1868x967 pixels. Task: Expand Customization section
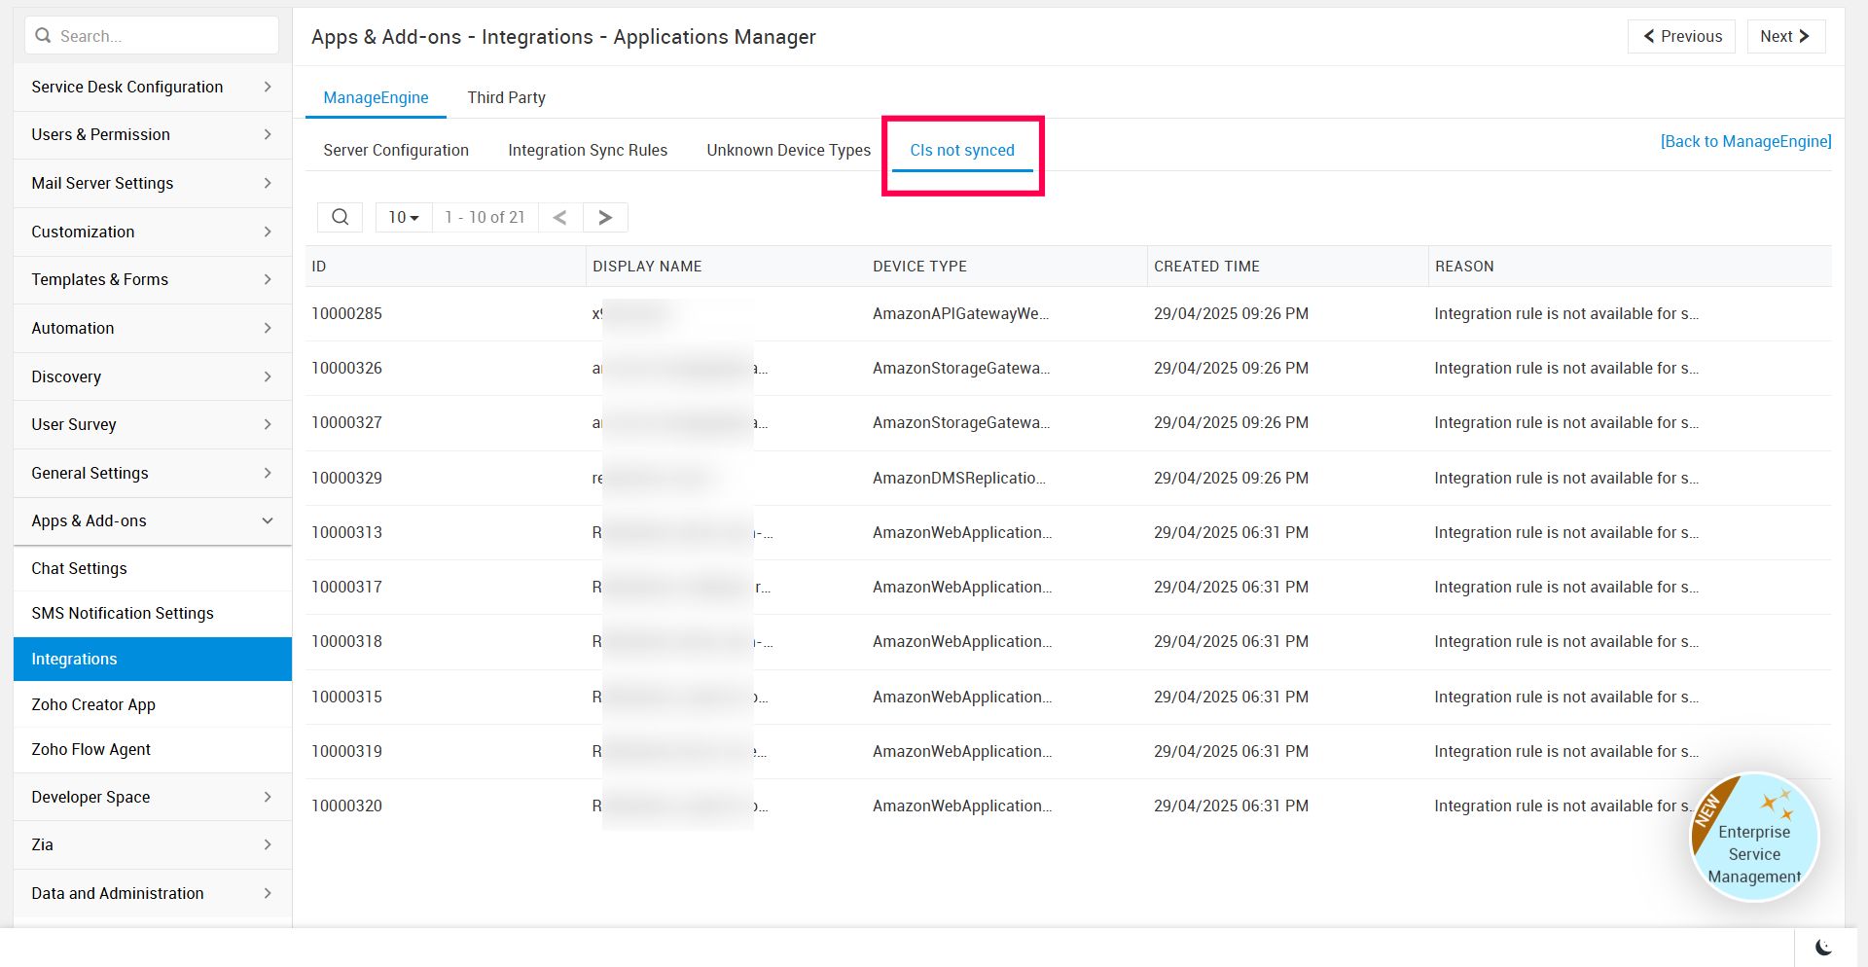153,232
